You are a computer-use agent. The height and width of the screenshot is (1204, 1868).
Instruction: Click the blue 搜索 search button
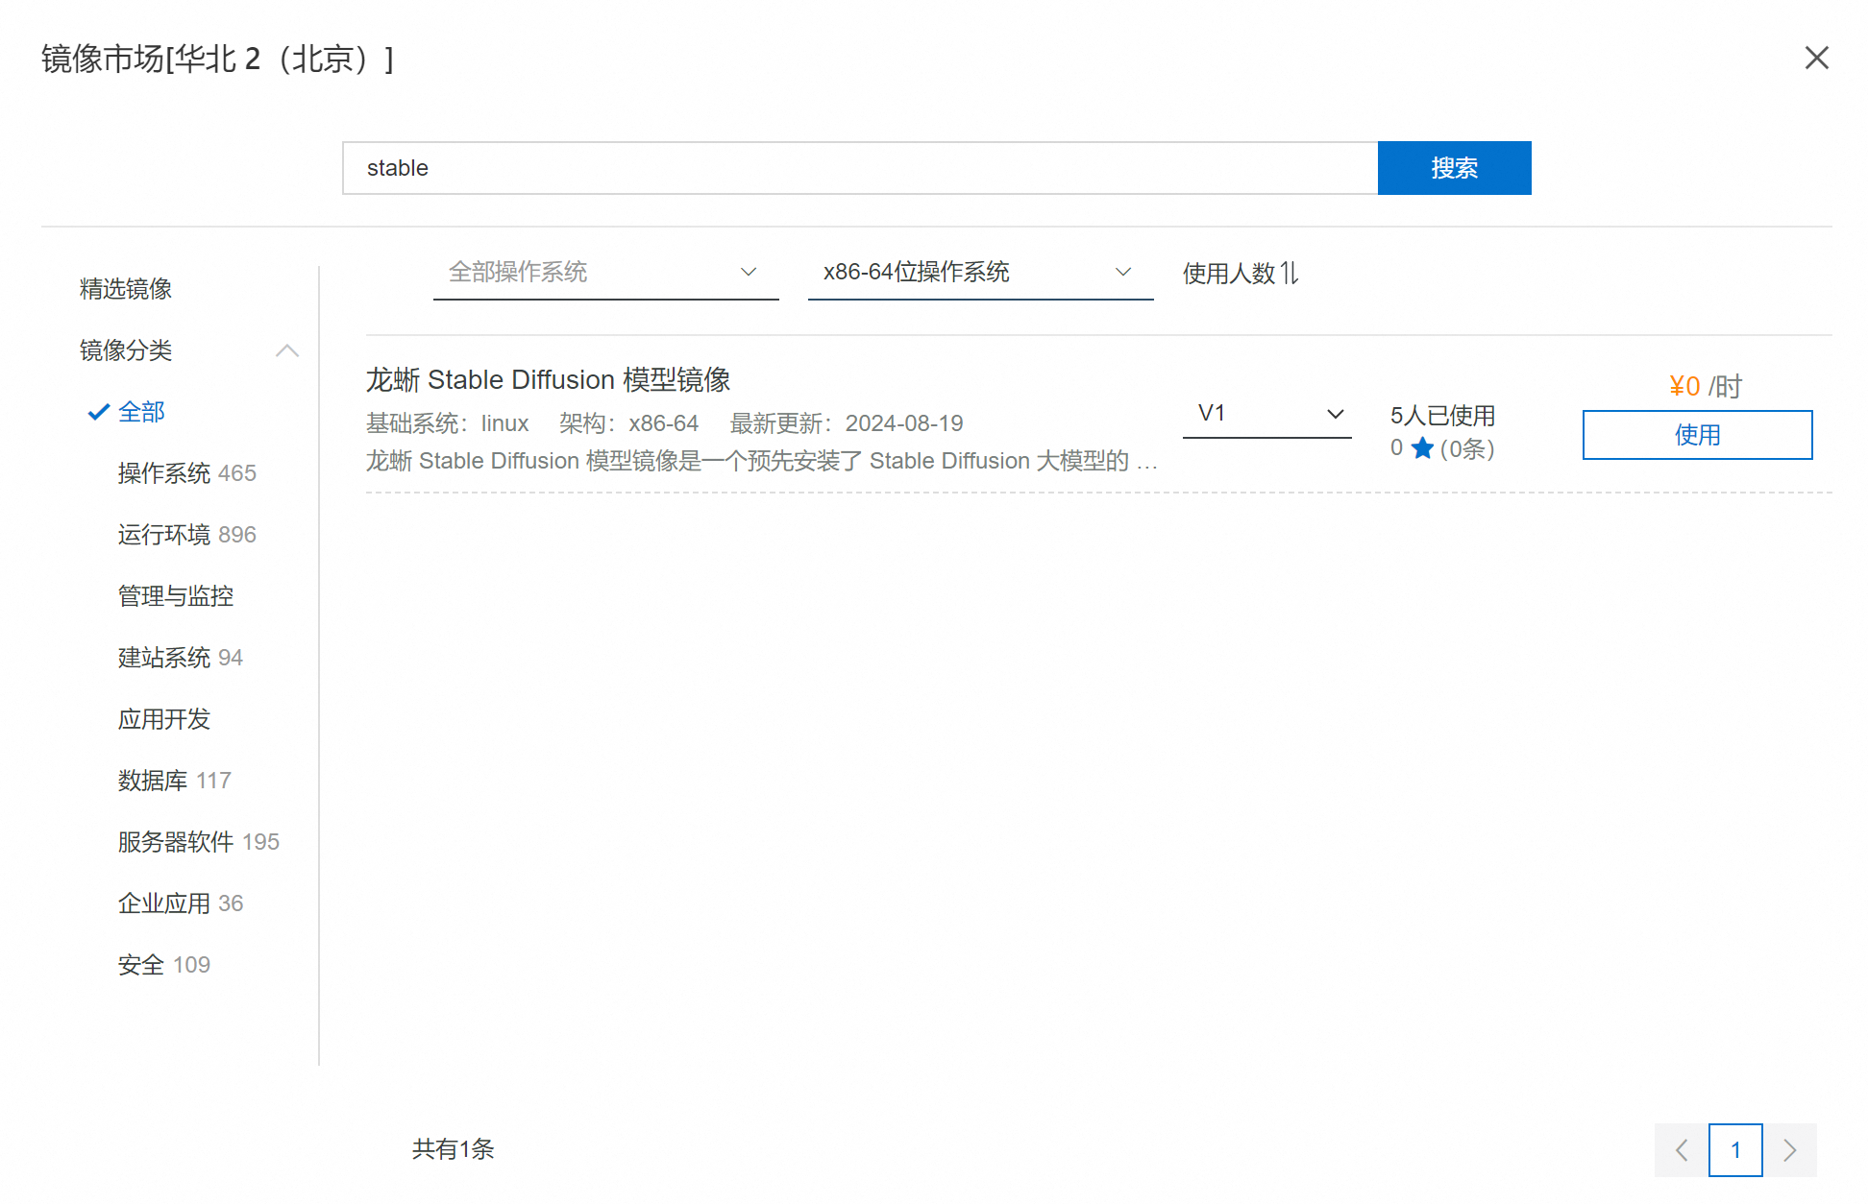pyautogui.click(x=1453, y=168)
